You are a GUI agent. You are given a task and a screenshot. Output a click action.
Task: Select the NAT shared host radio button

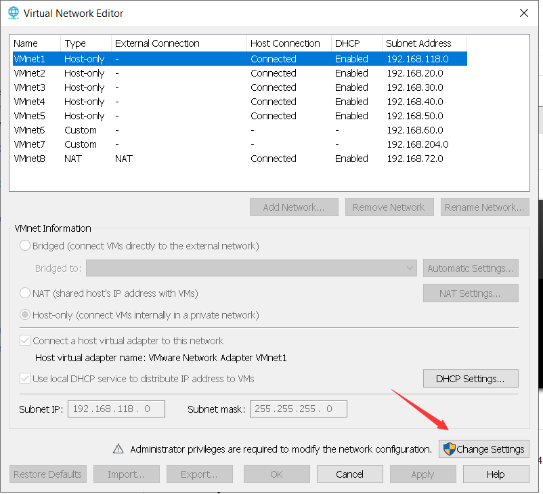[x=24, y=293]
